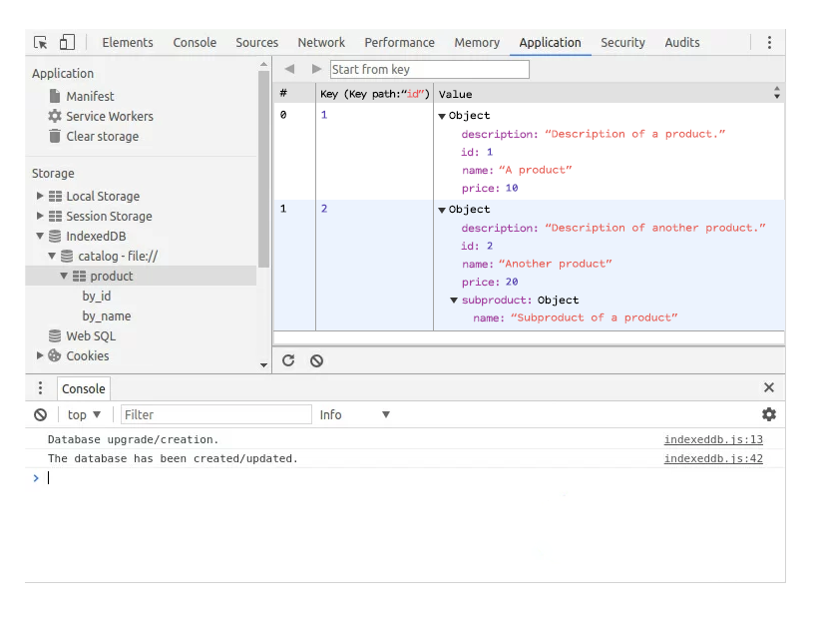The width and height of the screenshot is (818, 624).
Task: Click the sidebar scroll down arrow
Action: pos(263,365)
